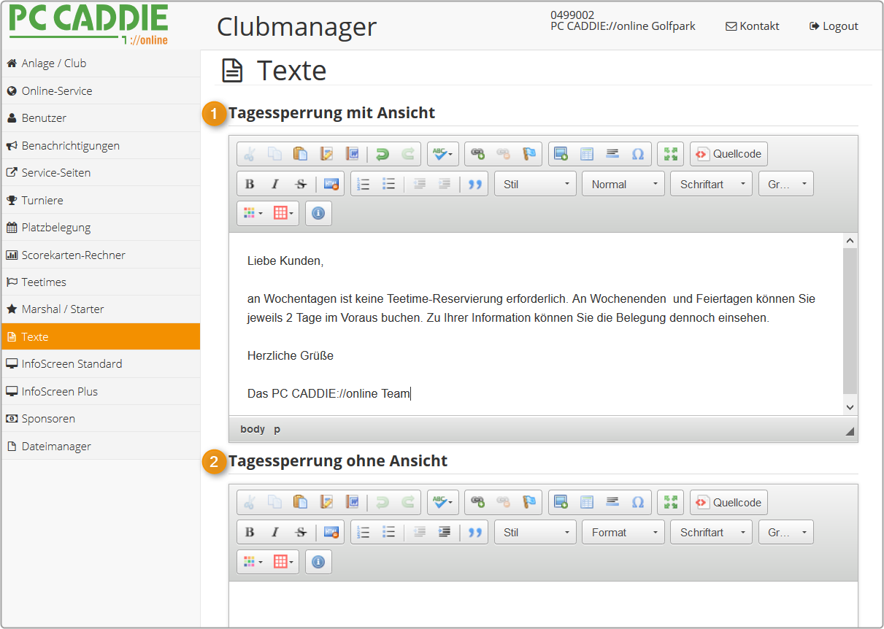Insert table in Tagessperrung ohne Ansicht editor
The image size is (884, 629).
point(587,502)
